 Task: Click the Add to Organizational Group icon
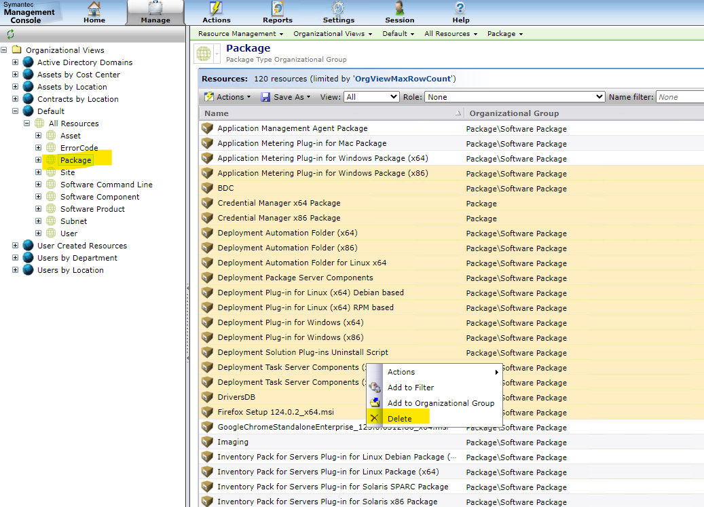pos(375,402)
